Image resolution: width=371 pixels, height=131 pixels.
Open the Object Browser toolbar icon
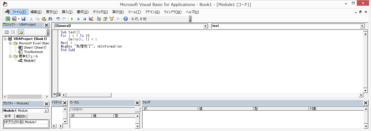click(111, 19)
